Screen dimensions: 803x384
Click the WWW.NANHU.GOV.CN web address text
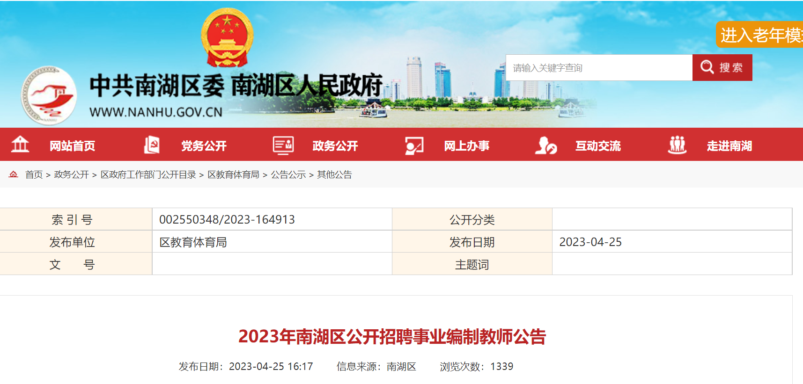tap(156, 112)
